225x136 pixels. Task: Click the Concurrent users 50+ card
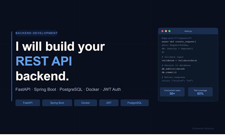(x=172, y=92)
